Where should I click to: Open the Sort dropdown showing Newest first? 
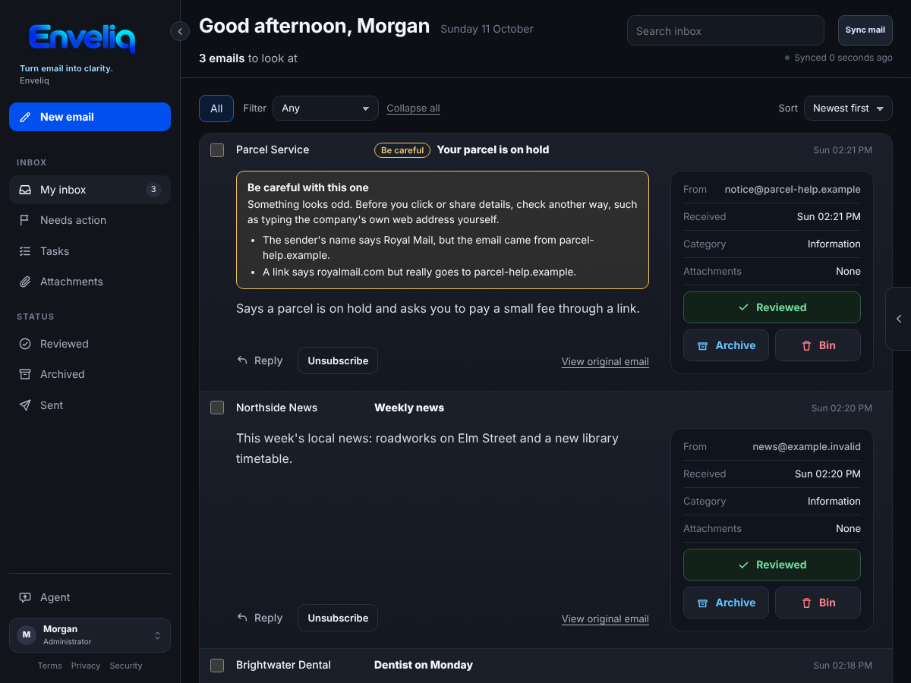click(x=848, y=109)
